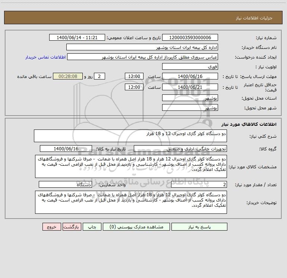Open مشاهده مدارک پیوستی (0) button
The width and height of the screenshot is (287, 278).
[x=136, y=227]
